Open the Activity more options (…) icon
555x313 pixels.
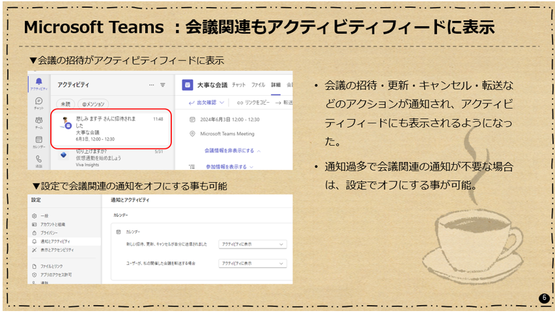pos(152,85)
